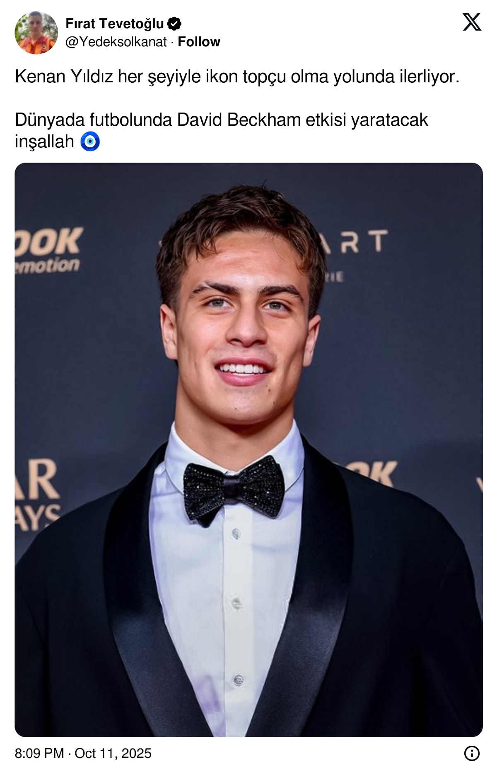Click the word inşallah in the tweet
The image size is (497, 778).
(x=44, y=142)
